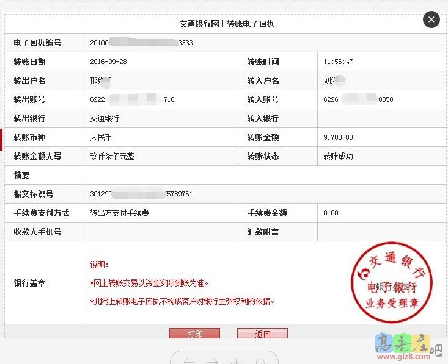Viewport: 448px width, 364px height.
Task: Select the transfer date 2016-09-28
Action: click(108, 62)
